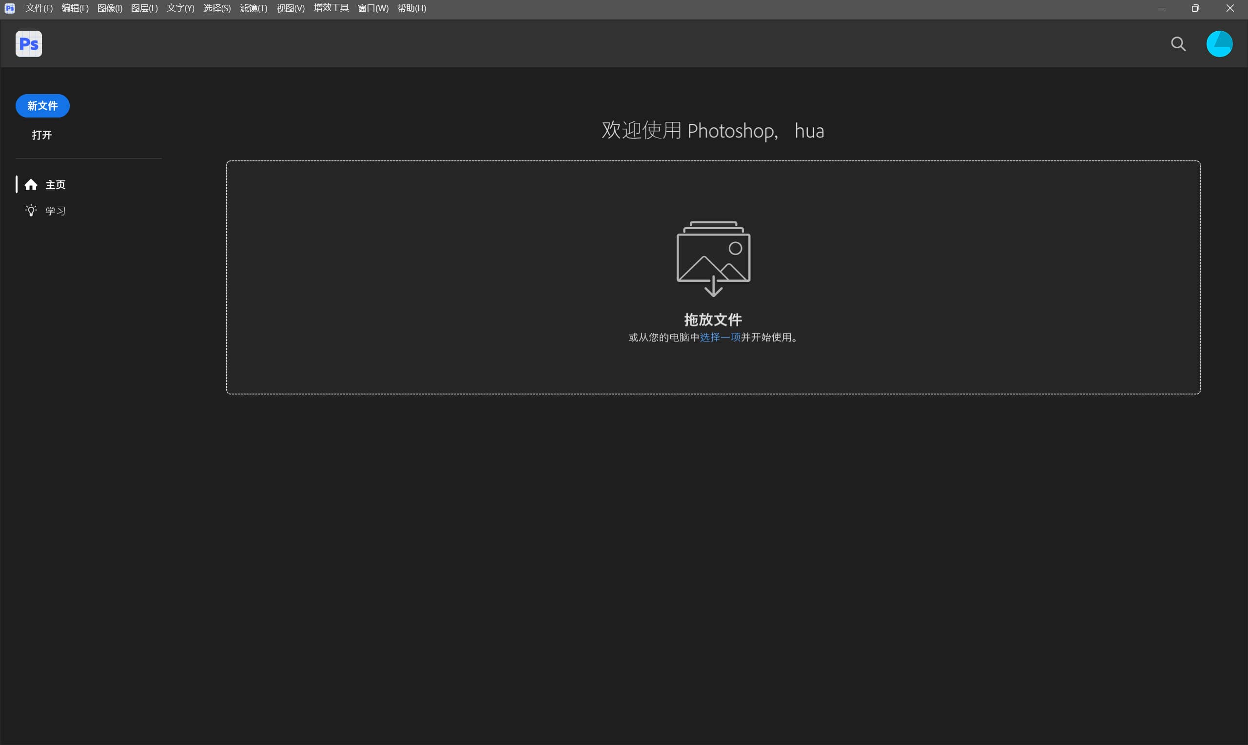Open the 编辑(E) menu
Viewport: 1248px width, 745px height.
click(75, 8)
